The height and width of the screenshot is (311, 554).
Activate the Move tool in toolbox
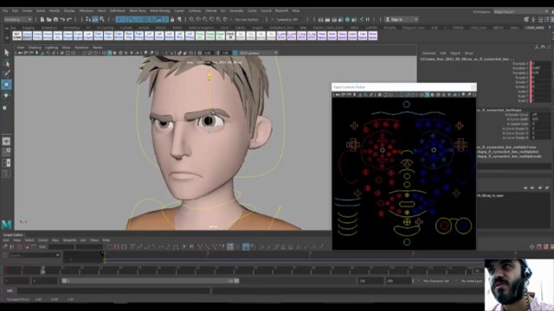pos(6,85)
